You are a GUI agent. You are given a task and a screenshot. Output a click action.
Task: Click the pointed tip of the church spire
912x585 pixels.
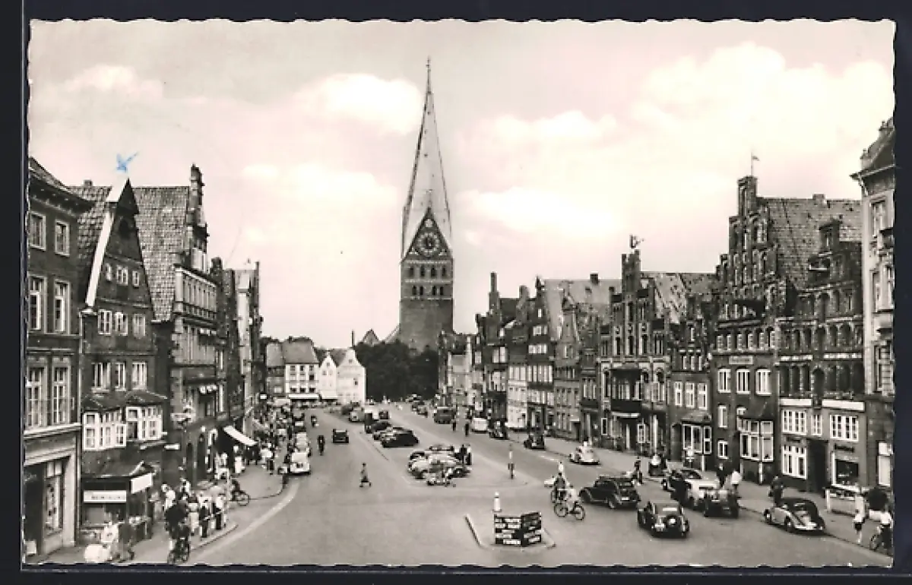coord(428,64)
